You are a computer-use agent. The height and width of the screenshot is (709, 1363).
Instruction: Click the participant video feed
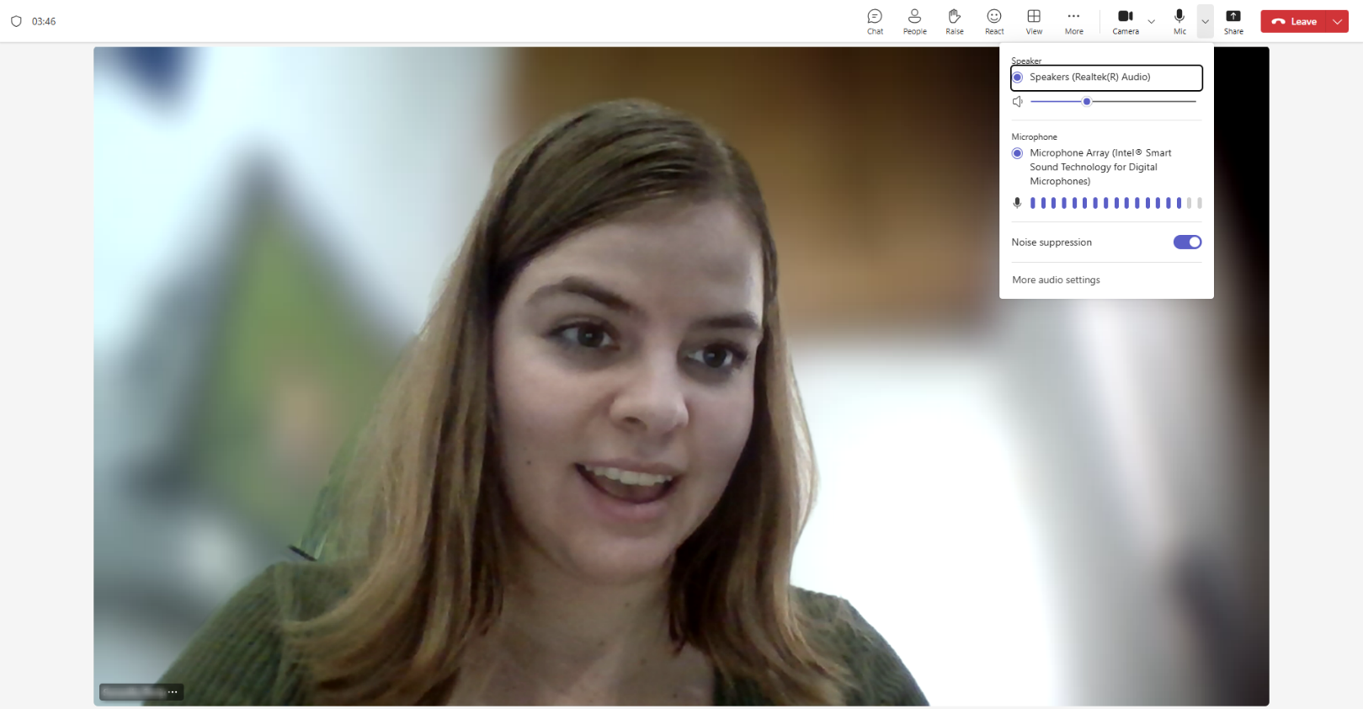[x=681, y=376]
